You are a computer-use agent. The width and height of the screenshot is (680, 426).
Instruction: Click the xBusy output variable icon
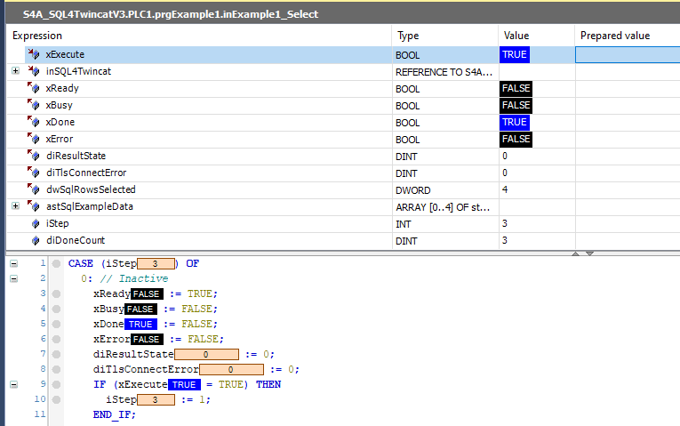[34, 105]
